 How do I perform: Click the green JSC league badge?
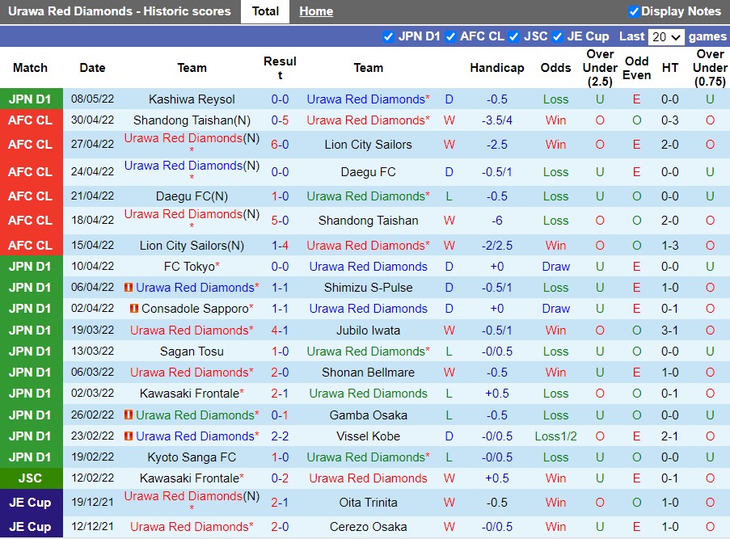click(x=31, y=478)
